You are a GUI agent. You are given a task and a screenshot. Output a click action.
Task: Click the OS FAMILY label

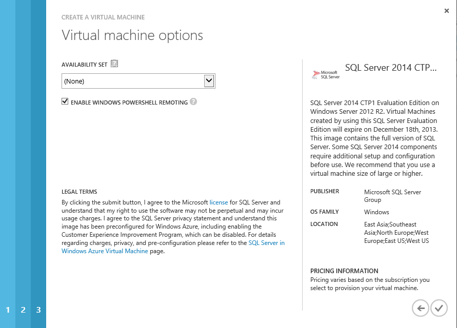[324, 212]
